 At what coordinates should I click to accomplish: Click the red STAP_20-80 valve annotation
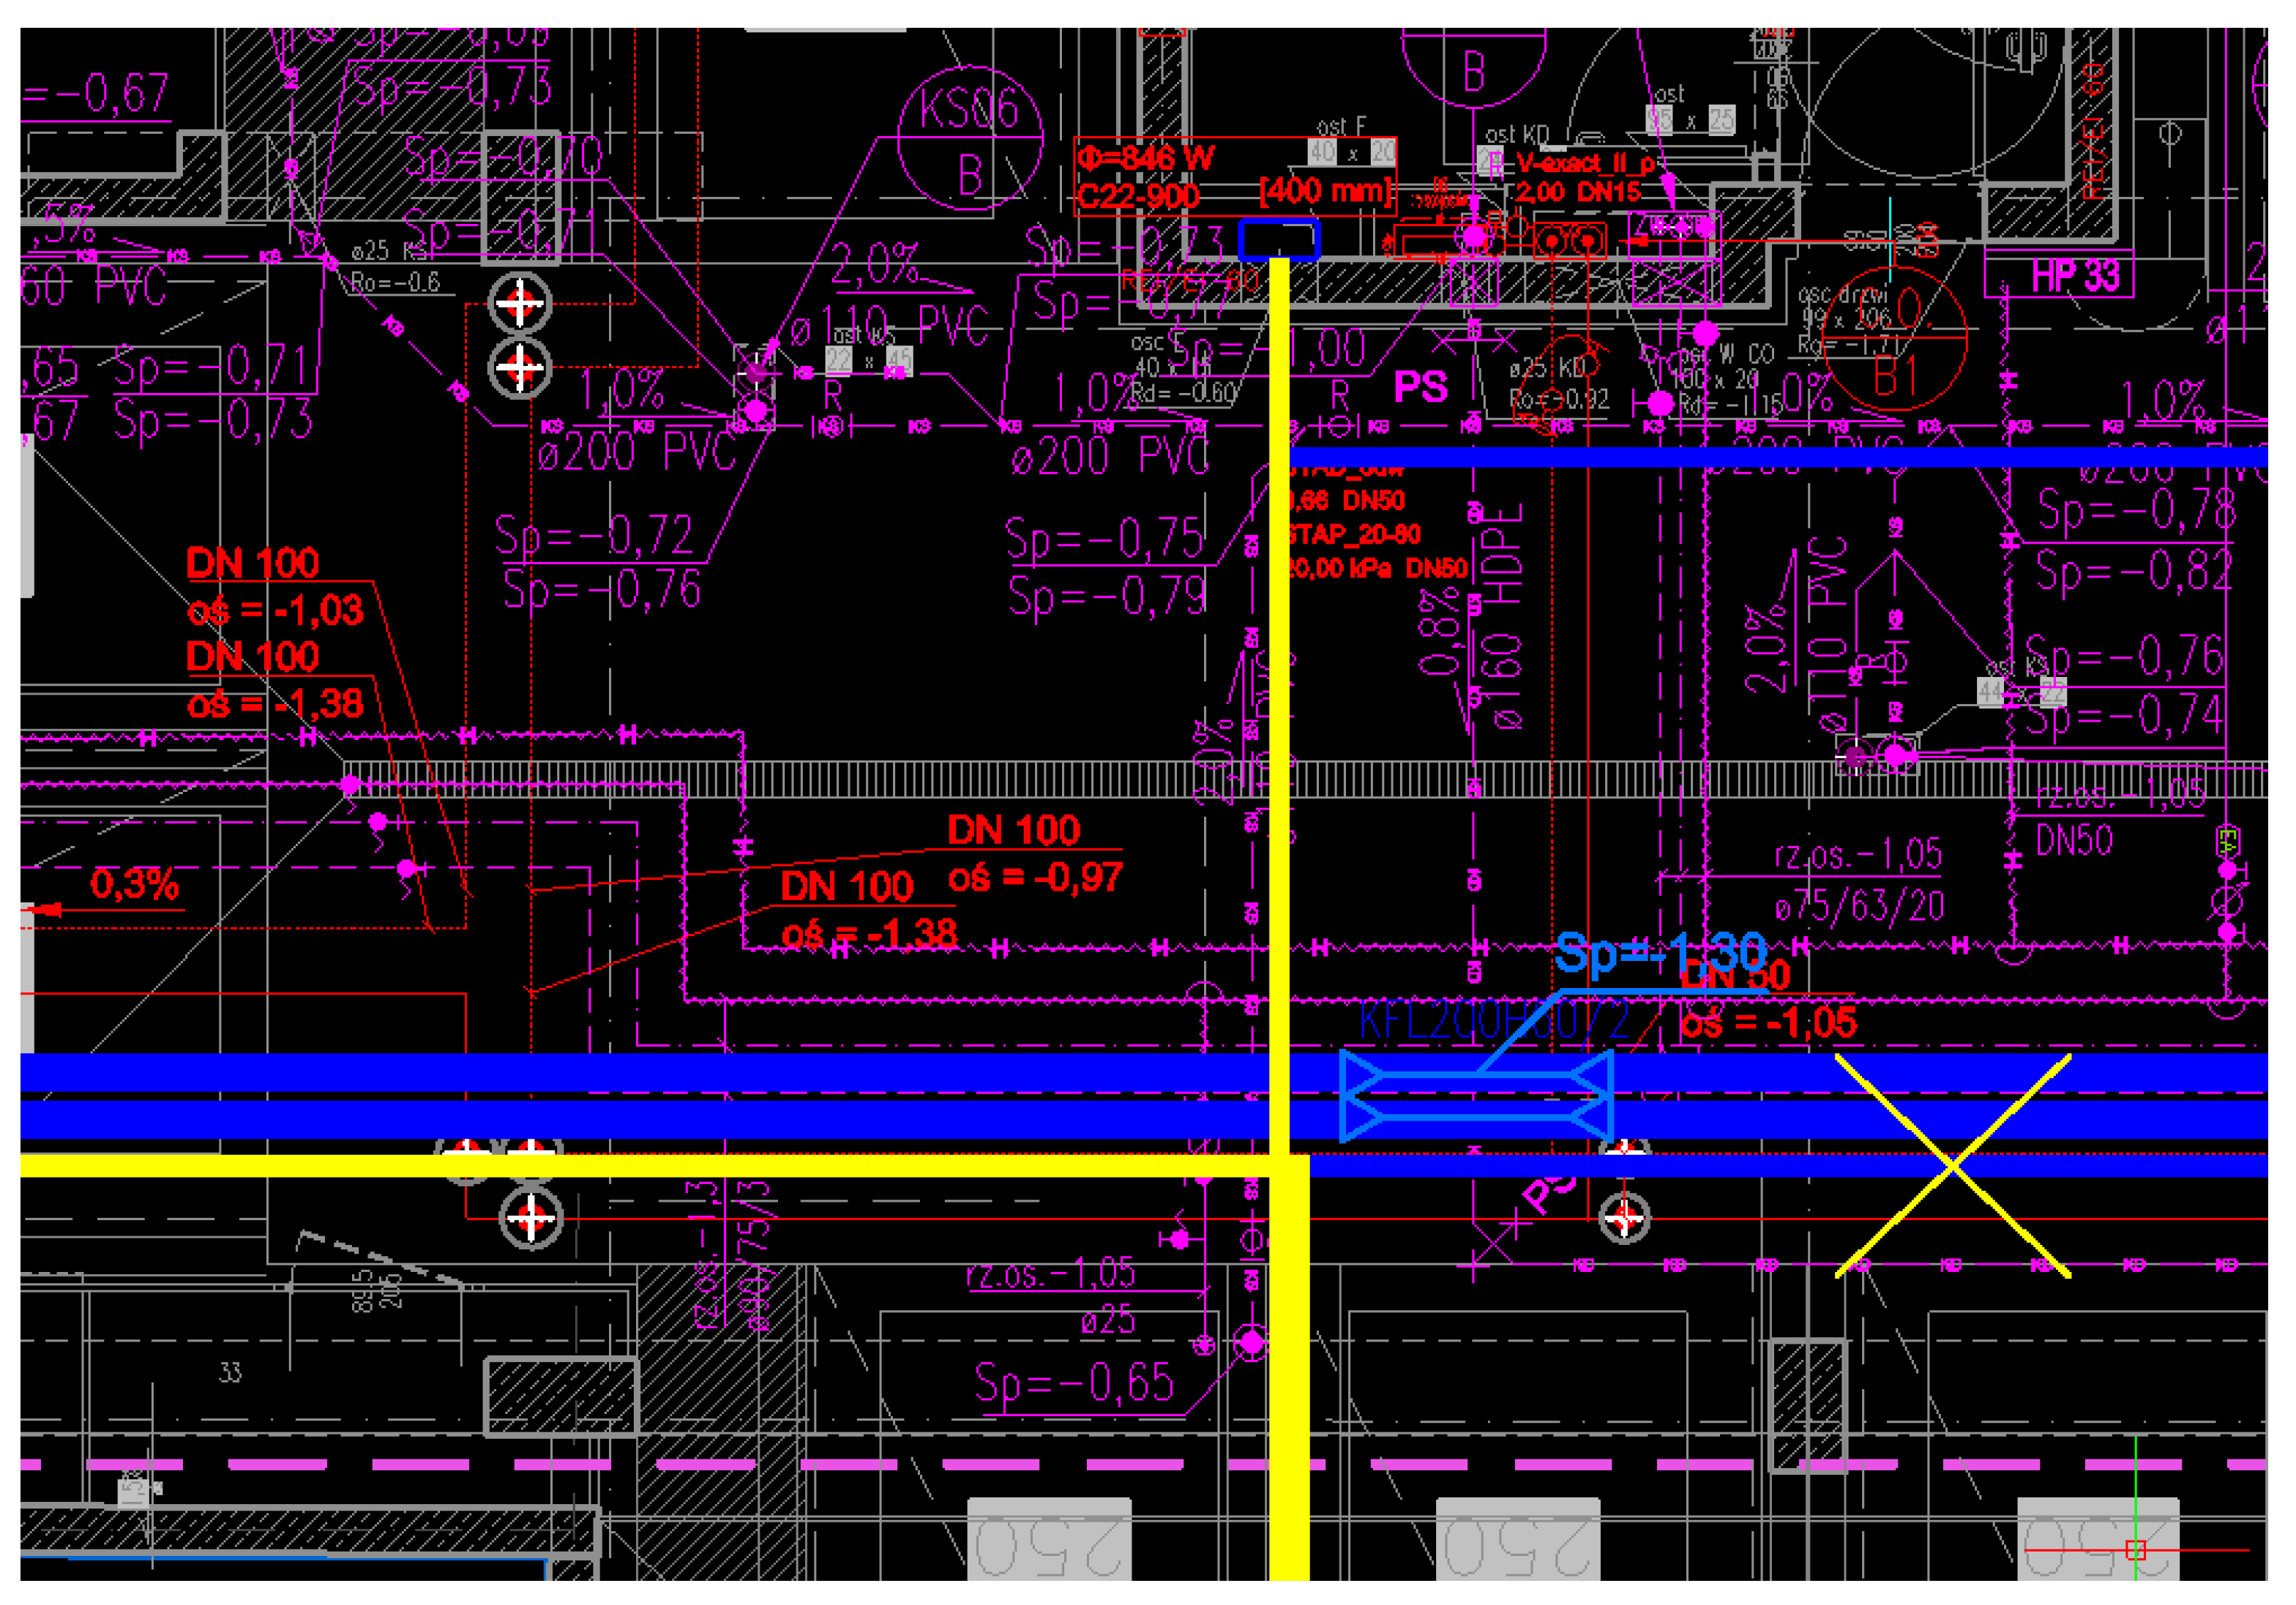(1353, 533)
